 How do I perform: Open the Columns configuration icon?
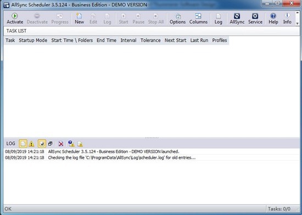point(198,16)
